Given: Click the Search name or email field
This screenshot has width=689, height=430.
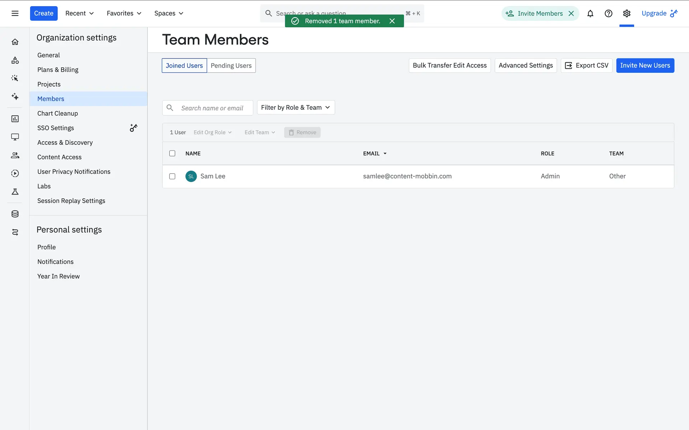Looking at the screenshot, I should [212, 108].
